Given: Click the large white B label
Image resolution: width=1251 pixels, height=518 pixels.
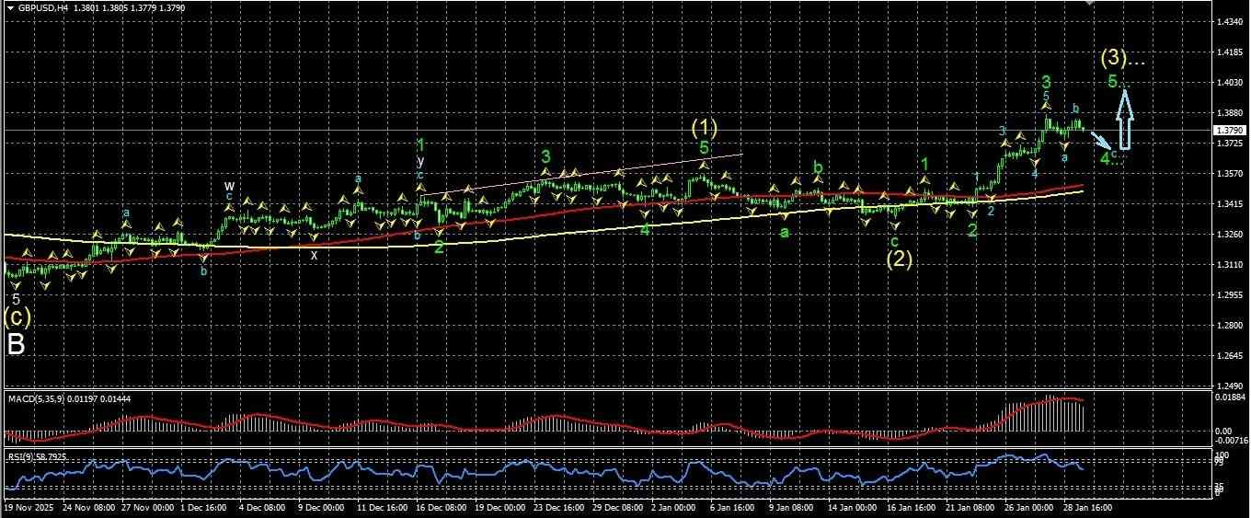Looking at the screenshot, I should pos(16,344).
